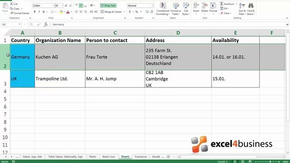
Task: Click the Name Box showing A2
Action: [x=11, y=24]
